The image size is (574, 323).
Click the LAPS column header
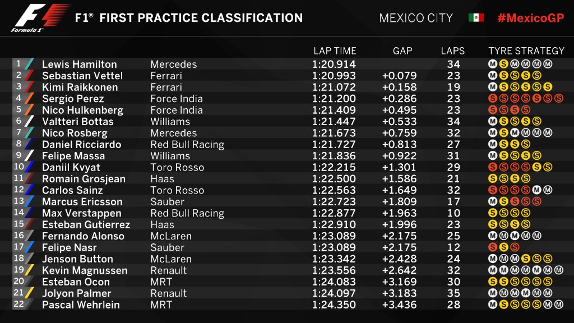453,50
